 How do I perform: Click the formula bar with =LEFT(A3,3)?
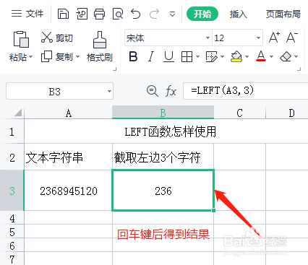tap(246, 91)
